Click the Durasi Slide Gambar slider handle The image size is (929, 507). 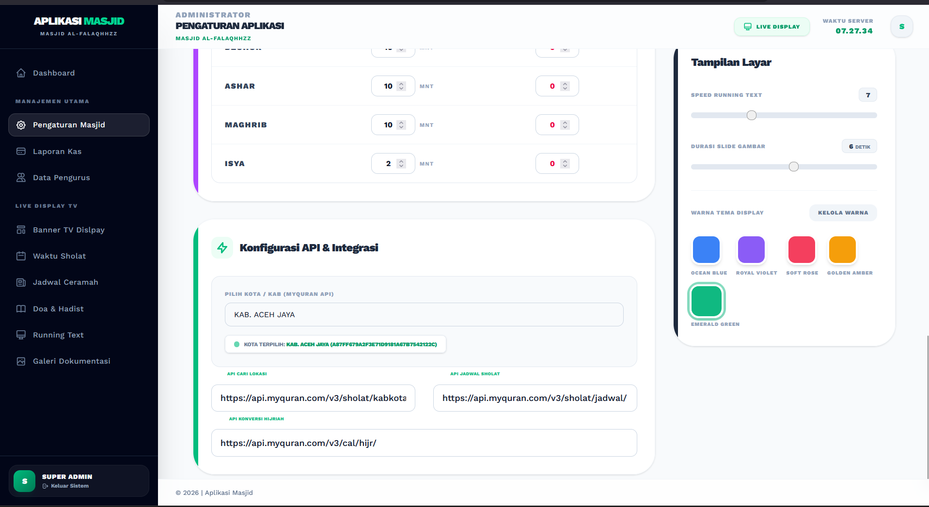click(x=794, y=167)
